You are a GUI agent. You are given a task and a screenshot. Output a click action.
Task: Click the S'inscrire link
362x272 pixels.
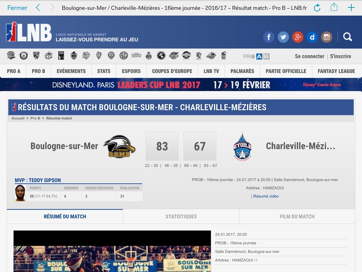tap(341, 56)
